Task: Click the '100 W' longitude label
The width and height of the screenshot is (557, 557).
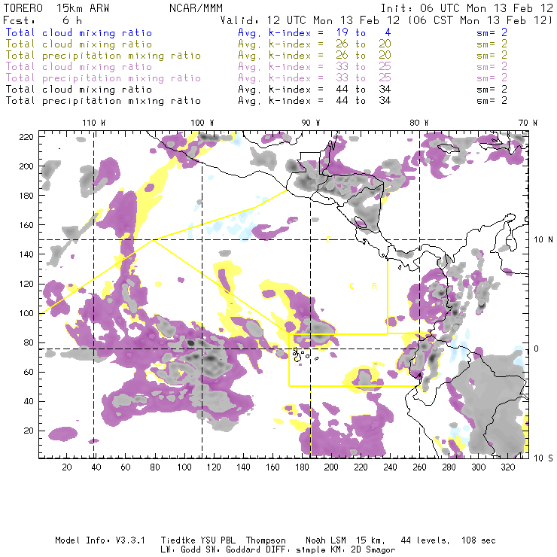Action: 202,123
